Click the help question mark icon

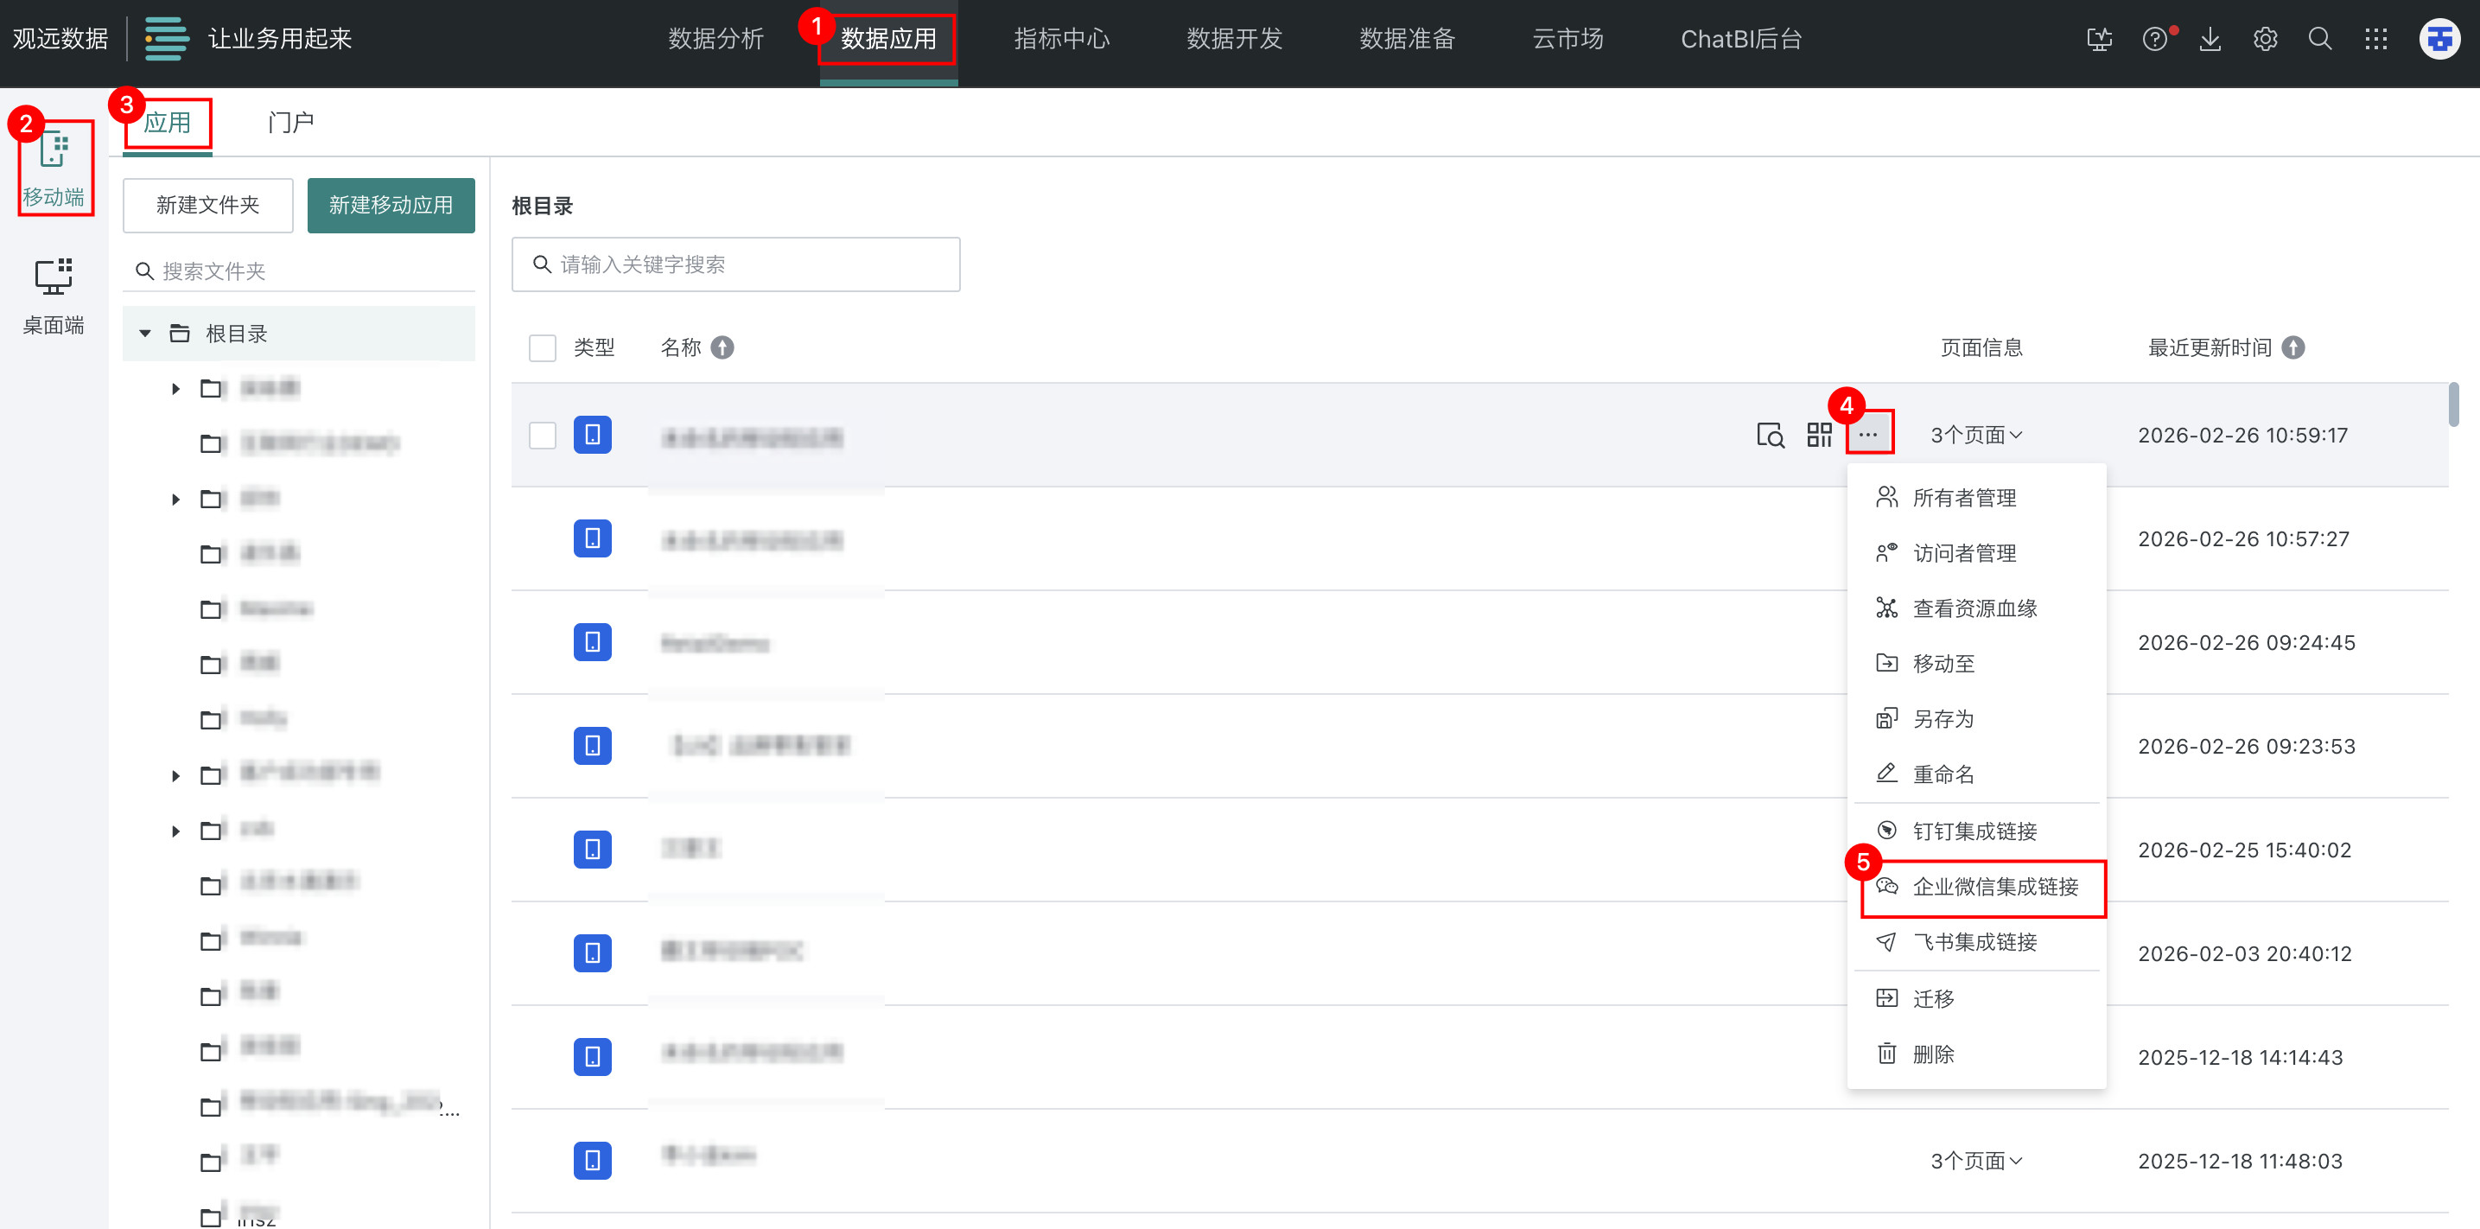2154,40
